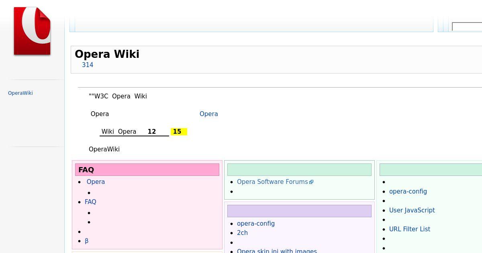Open the β link in the FAQ box
The image size is (482, 253).
pos(87,241)
